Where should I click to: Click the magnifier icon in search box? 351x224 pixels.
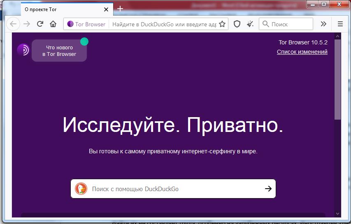coord(265,24)
